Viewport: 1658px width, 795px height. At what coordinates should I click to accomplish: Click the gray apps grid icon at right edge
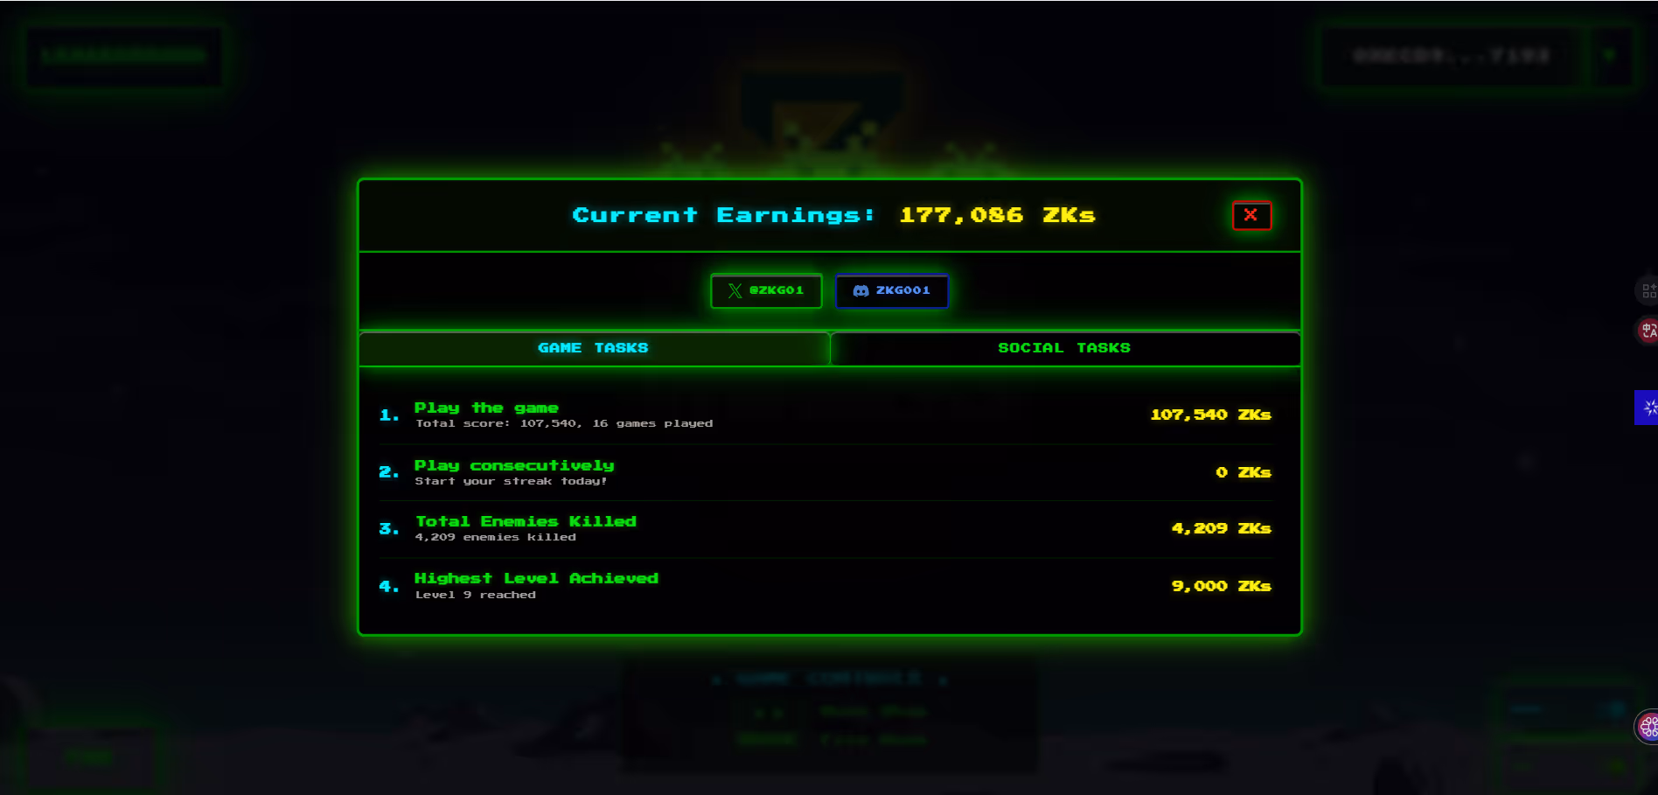tap(1648, 290)
